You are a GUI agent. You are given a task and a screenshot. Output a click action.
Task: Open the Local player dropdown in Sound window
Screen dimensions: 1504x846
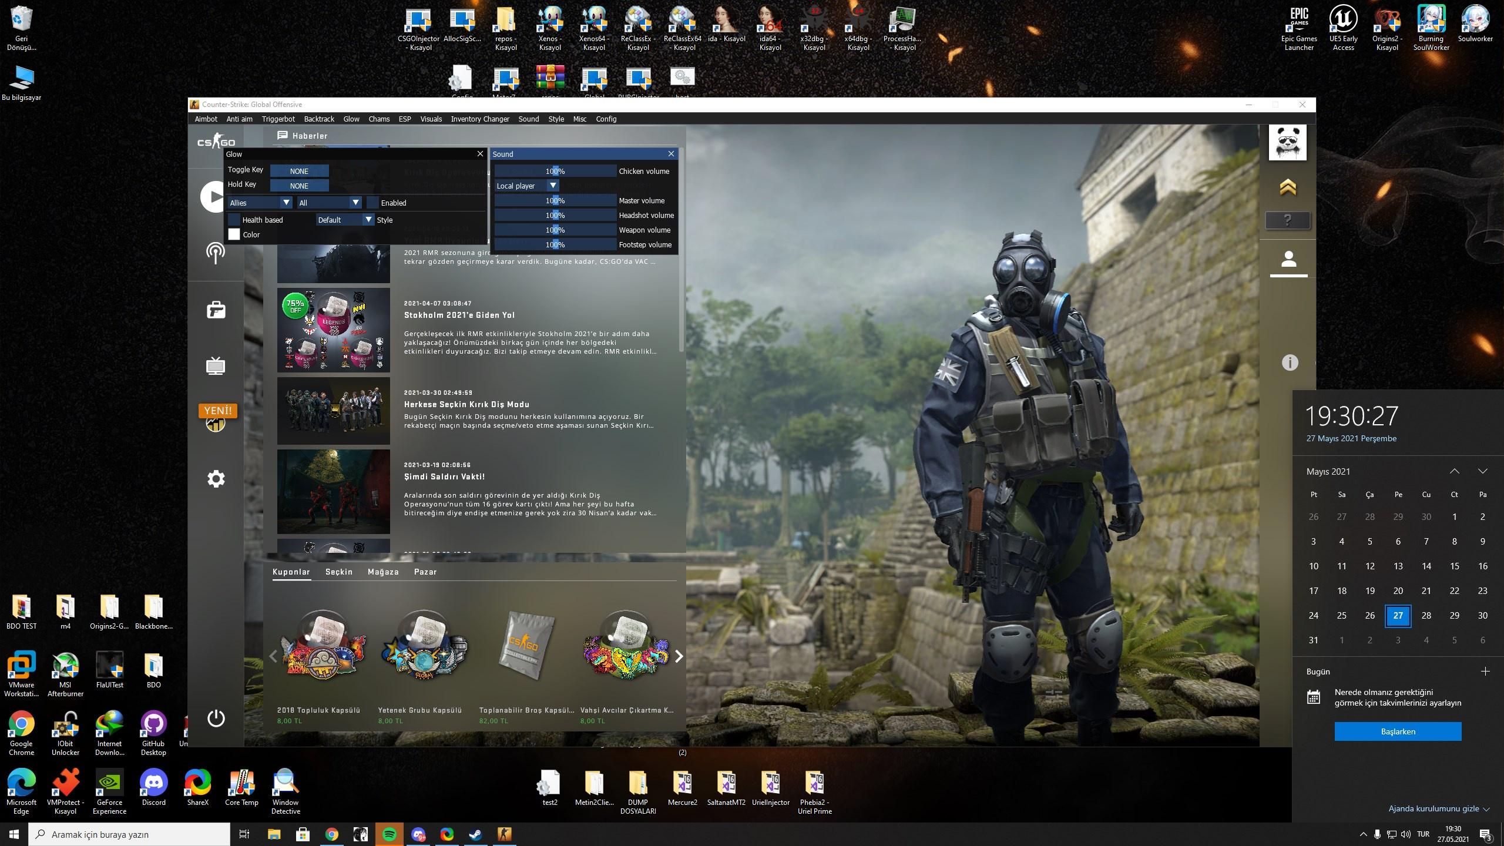[x=526, y=186]
